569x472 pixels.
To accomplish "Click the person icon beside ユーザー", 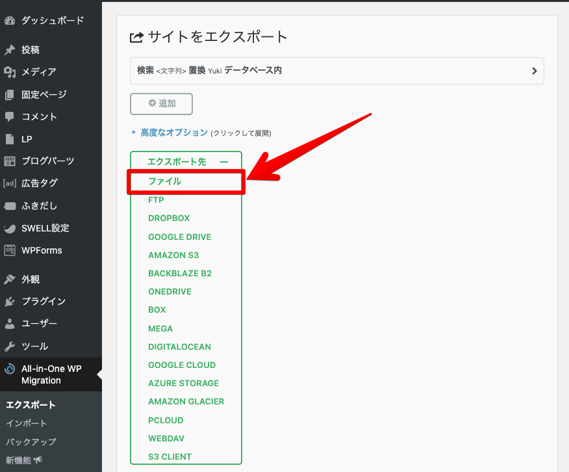I will pos(10,324).
